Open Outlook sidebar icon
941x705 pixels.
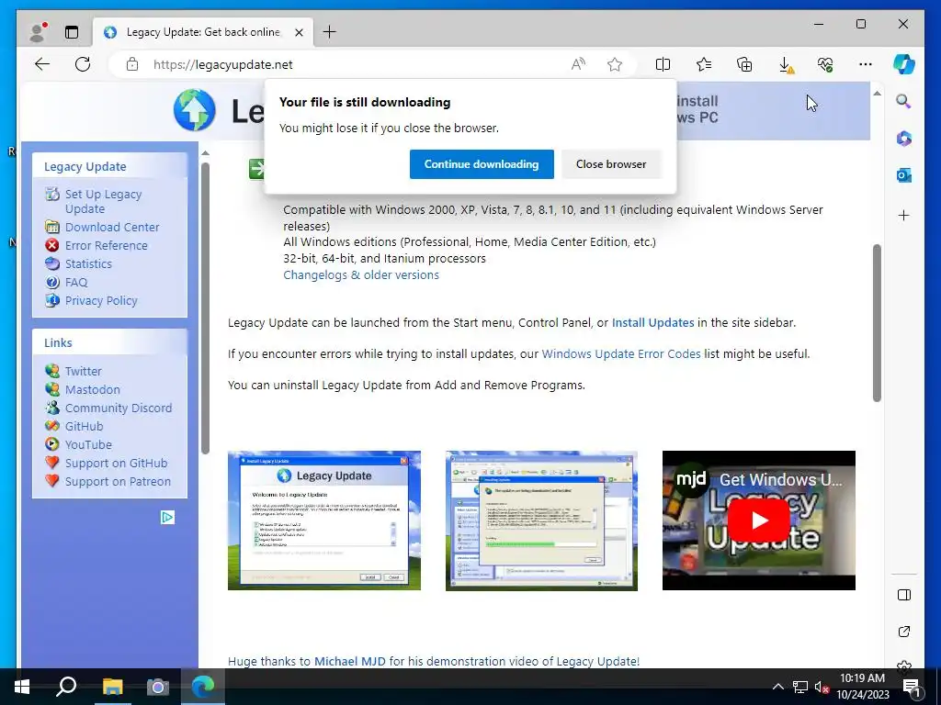904,175
